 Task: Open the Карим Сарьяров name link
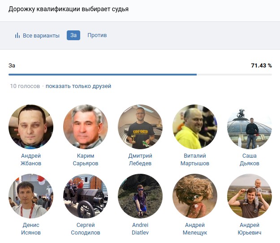click(86, 159)
